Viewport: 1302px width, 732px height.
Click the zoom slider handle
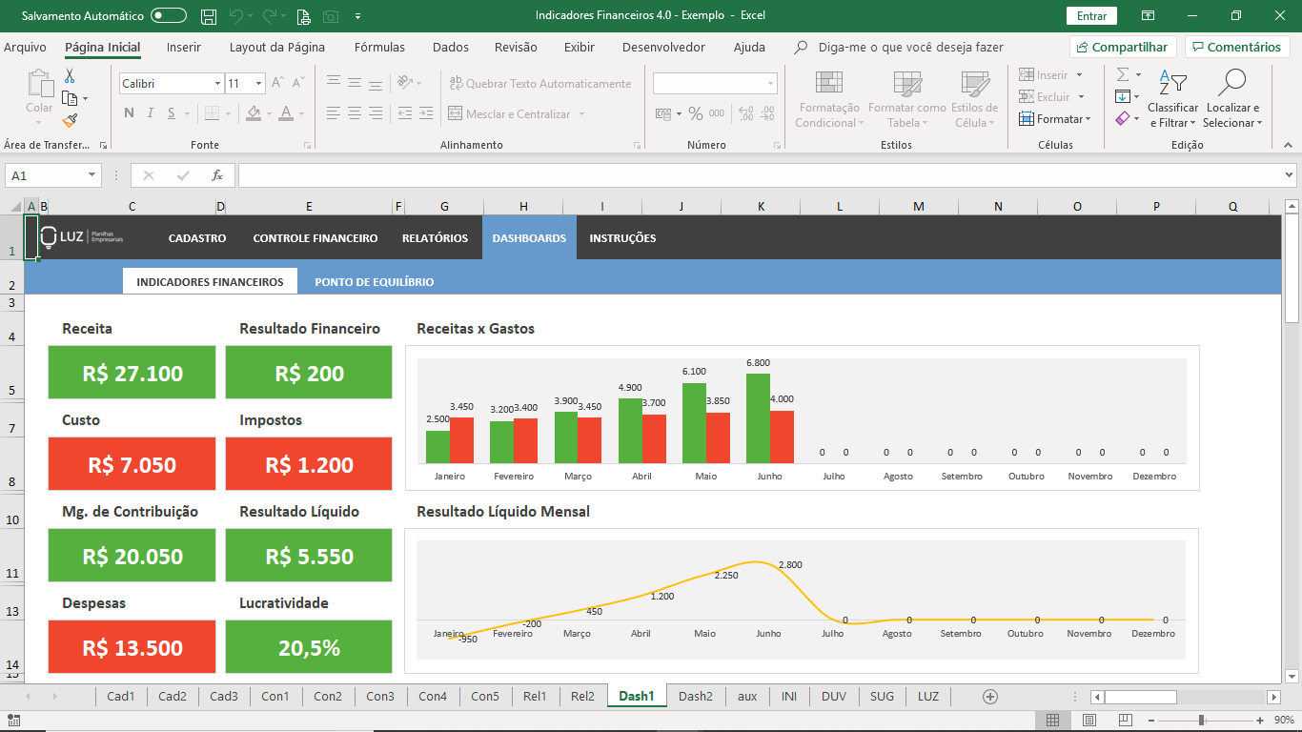pyautogui.click(x=1201, y=720)
